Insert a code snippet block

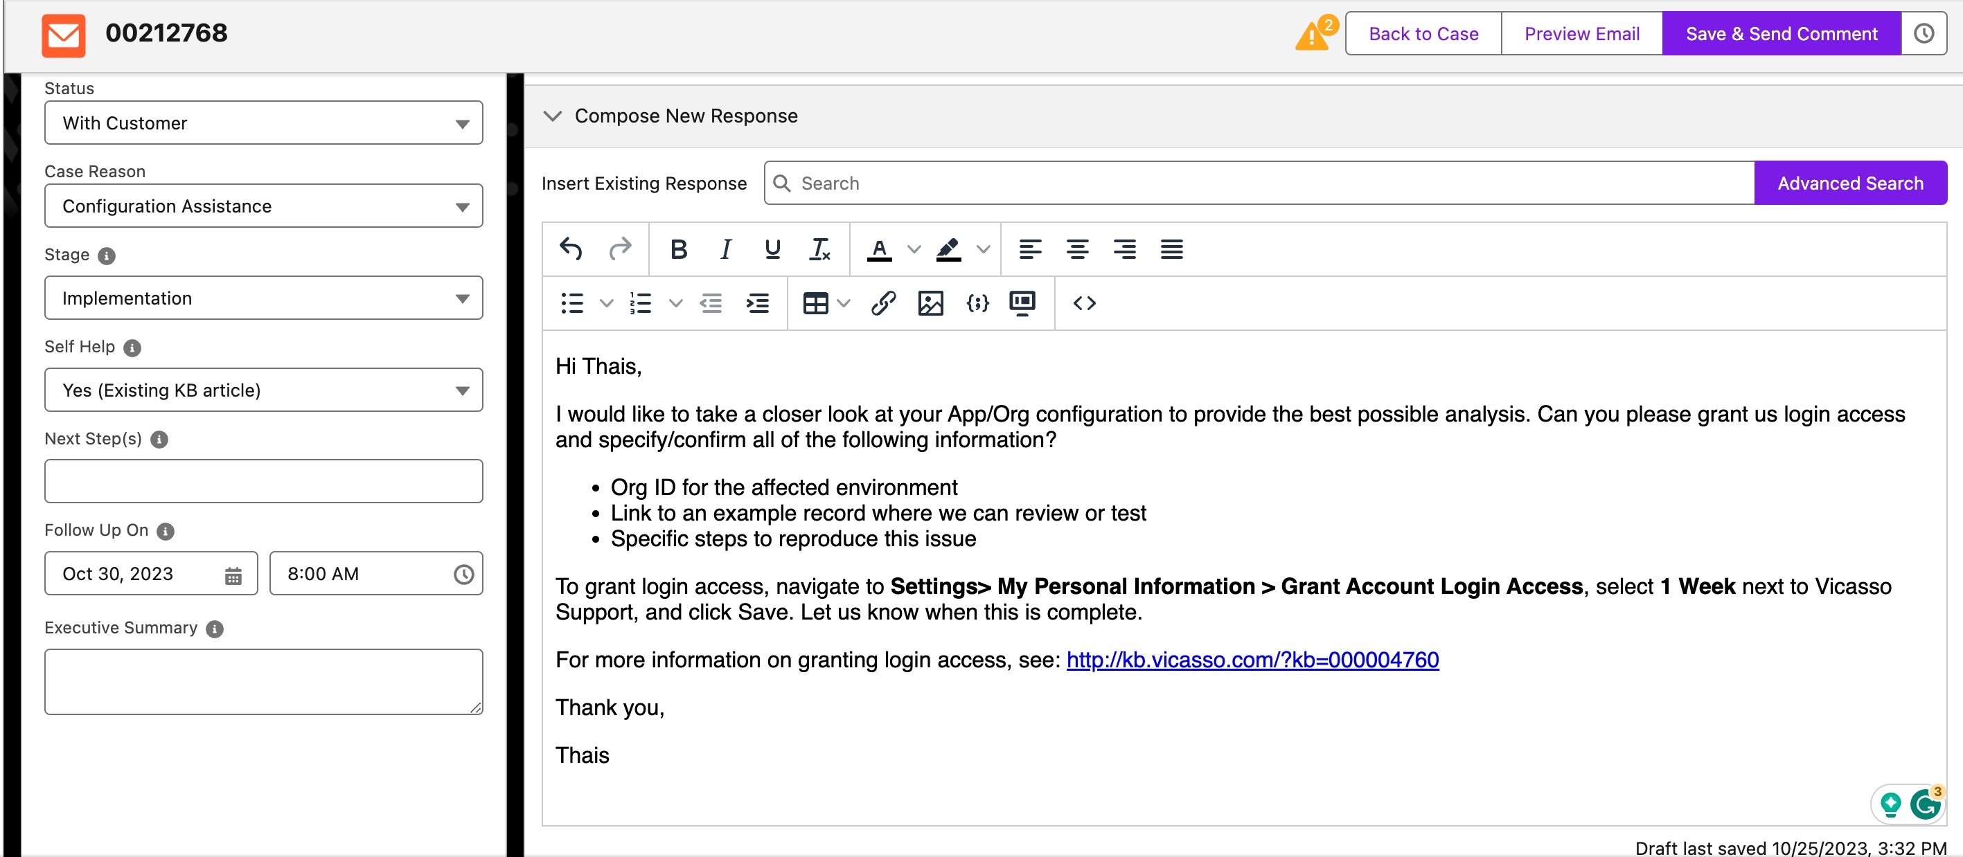click(977, 303)
